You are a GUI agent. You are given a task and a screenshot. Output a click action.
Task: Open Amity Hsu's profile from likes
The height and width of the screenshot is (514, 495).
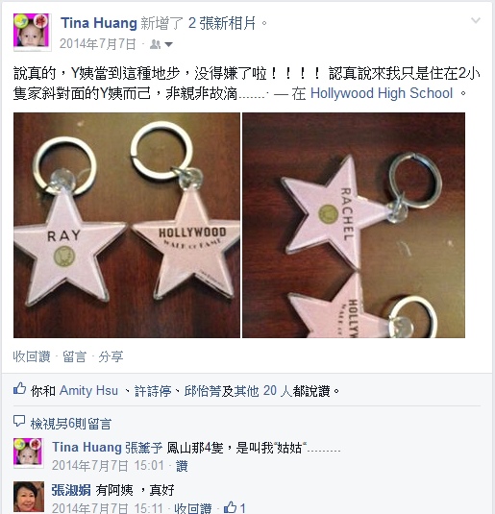click(x=88, y=390)
